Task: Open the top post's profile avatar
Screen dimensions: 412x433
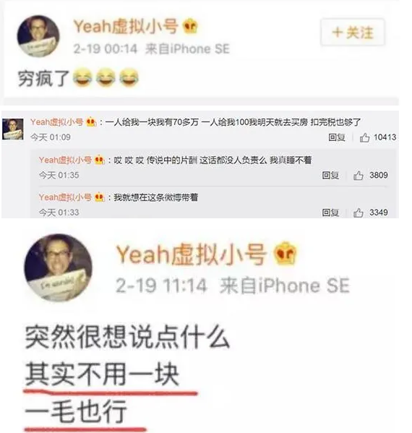Action: 38,36
